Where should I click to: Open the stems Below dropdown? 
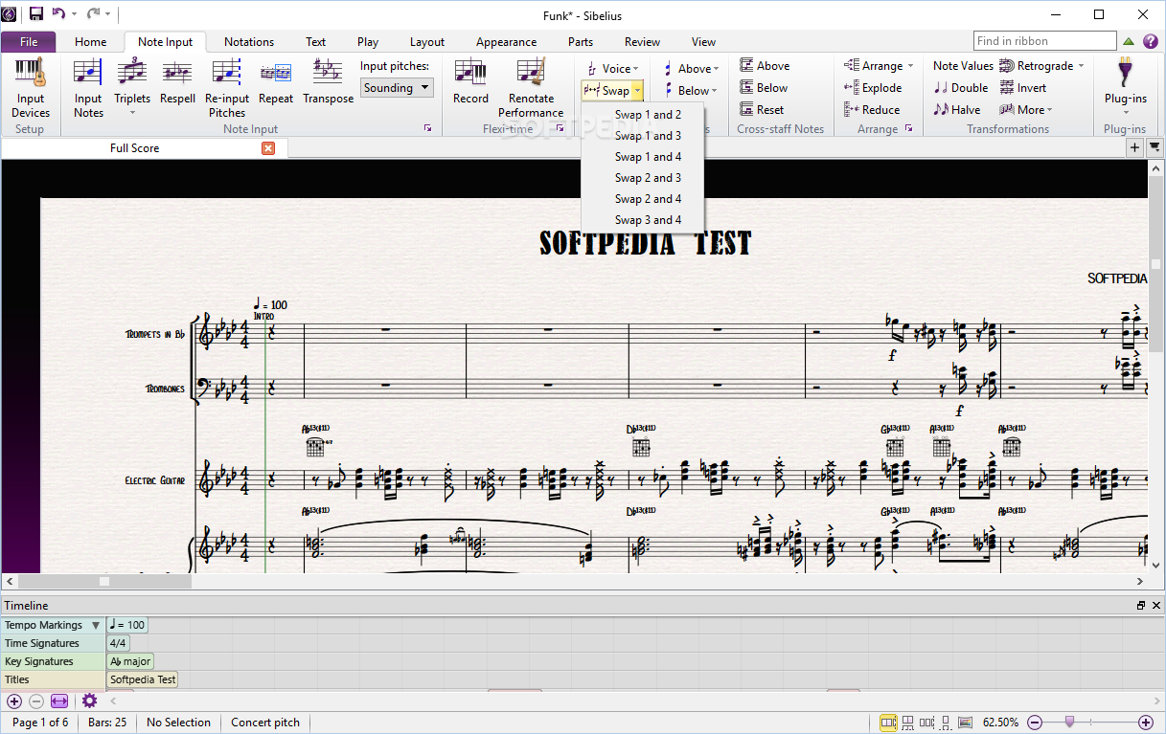click(689, 91)
